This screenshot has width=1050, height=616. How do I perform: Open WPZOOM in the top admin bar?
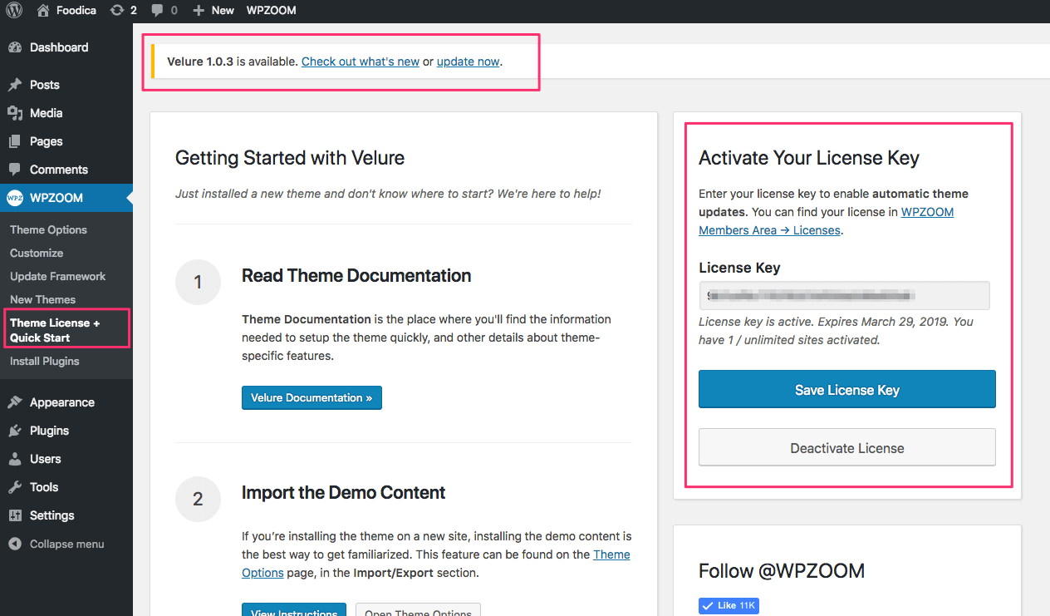272,10
